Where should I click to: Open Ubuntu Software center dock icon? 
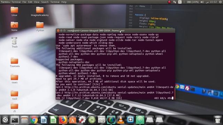point(73,120)
